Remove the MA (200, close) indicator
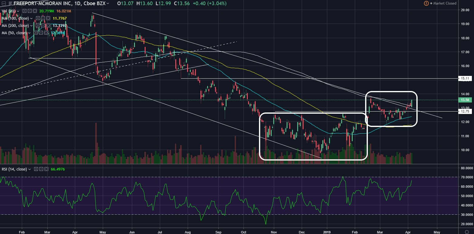Viewport: 474px width, 234px height. (48, 25)
